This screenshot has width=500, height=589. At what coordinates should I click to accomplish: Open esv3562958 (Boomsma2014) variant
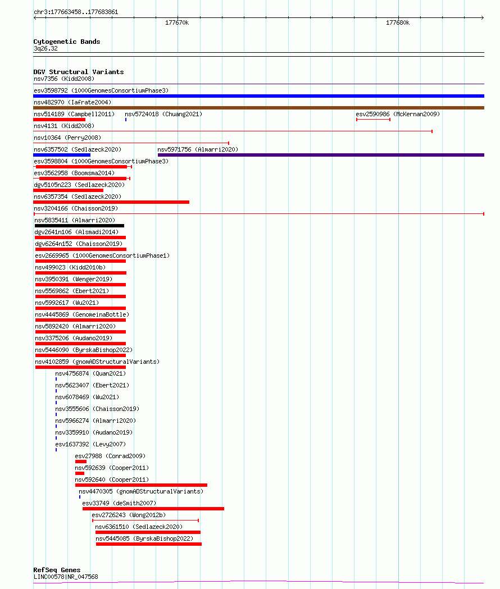(74, 173)
